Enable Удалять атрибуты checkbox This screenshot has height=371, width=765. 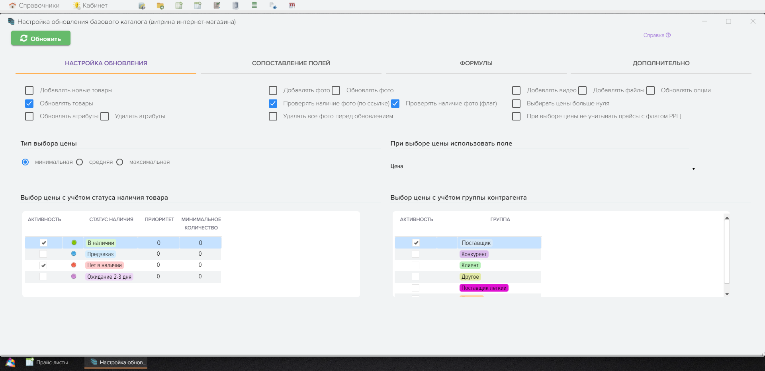tap(105, 116)
